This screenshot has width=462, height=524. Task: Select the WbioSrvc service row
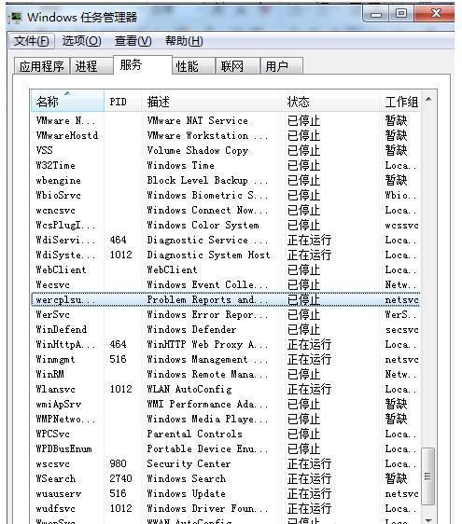point(226,195)
